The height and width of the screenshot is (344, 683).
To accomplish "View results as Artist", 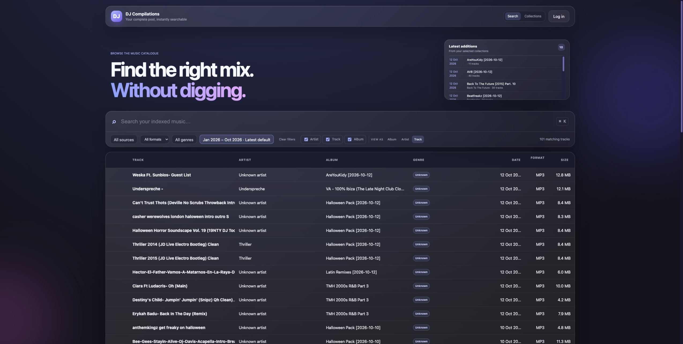I will 405,139.
